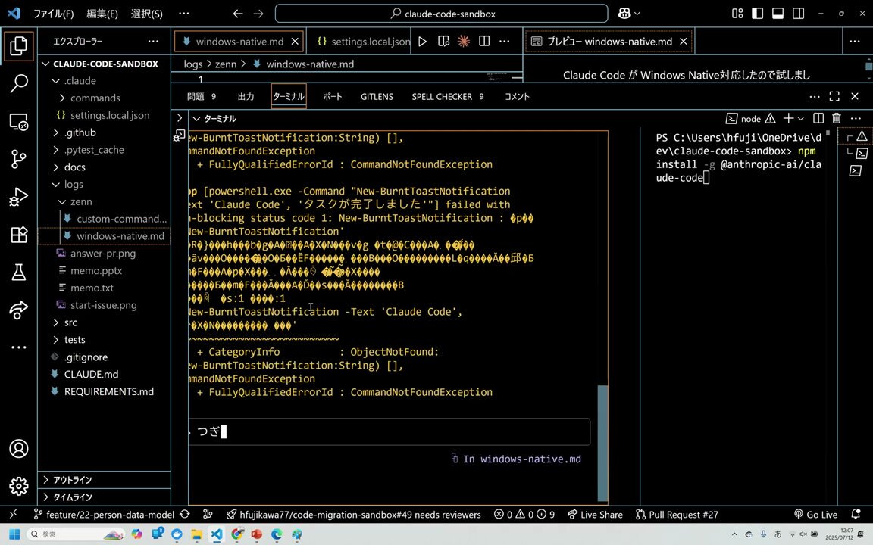Switch to the SPELL CHECKER tab
This screenshot has width=873, height=545.
tap(448, 96)
